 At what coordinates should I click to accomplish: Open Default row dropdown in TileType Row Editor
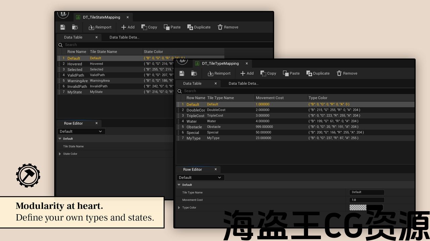pos(200,177)
